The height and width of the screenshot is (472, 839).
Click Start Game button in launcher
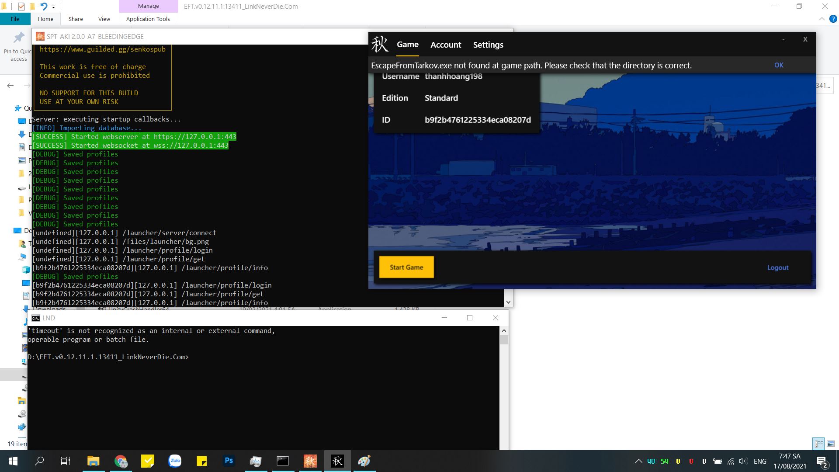click(406, 267)
